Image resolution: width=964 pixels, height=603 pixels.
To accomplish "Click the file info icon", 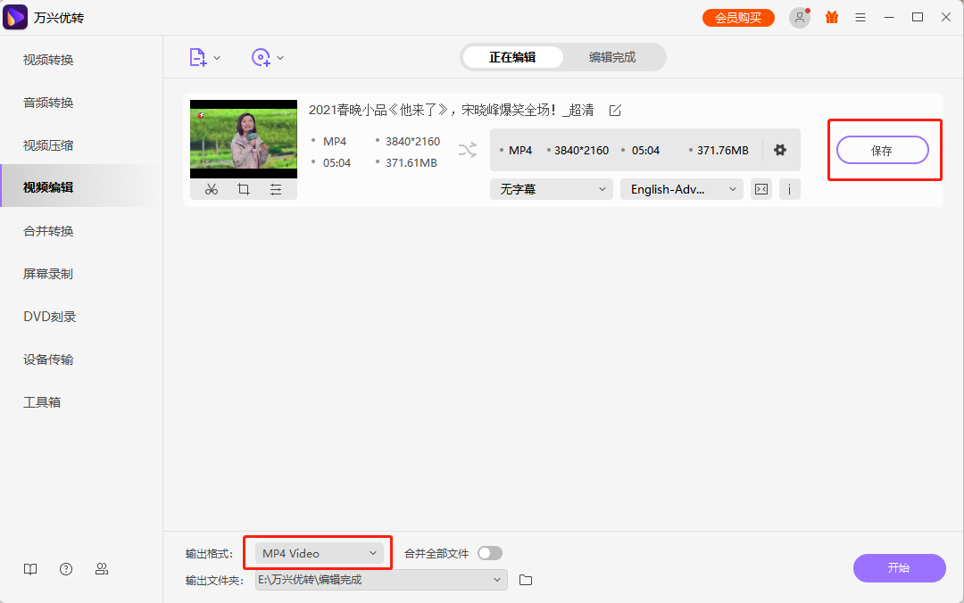I will pos(789,189).
